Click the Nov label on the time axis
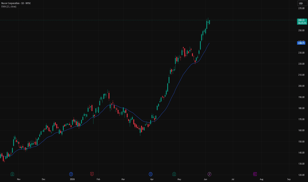 click(19, 179)
